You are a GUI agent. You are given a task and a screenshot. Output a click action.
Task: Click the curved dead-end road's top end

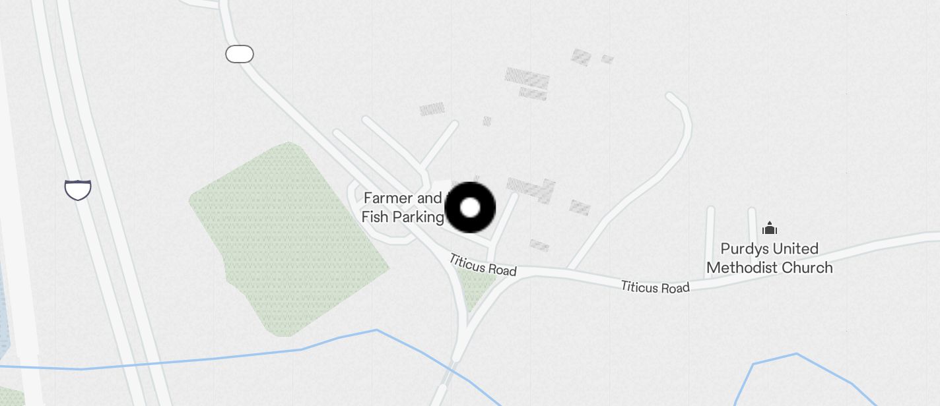pyautogui.click(x=672, y=98)
